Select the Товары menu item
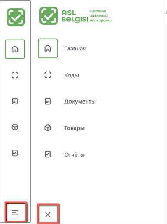 coord(75,128)
